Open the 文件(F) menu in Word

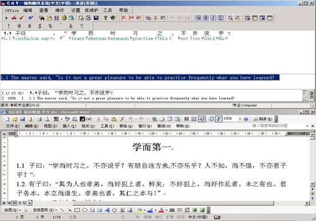pos(13,126)
